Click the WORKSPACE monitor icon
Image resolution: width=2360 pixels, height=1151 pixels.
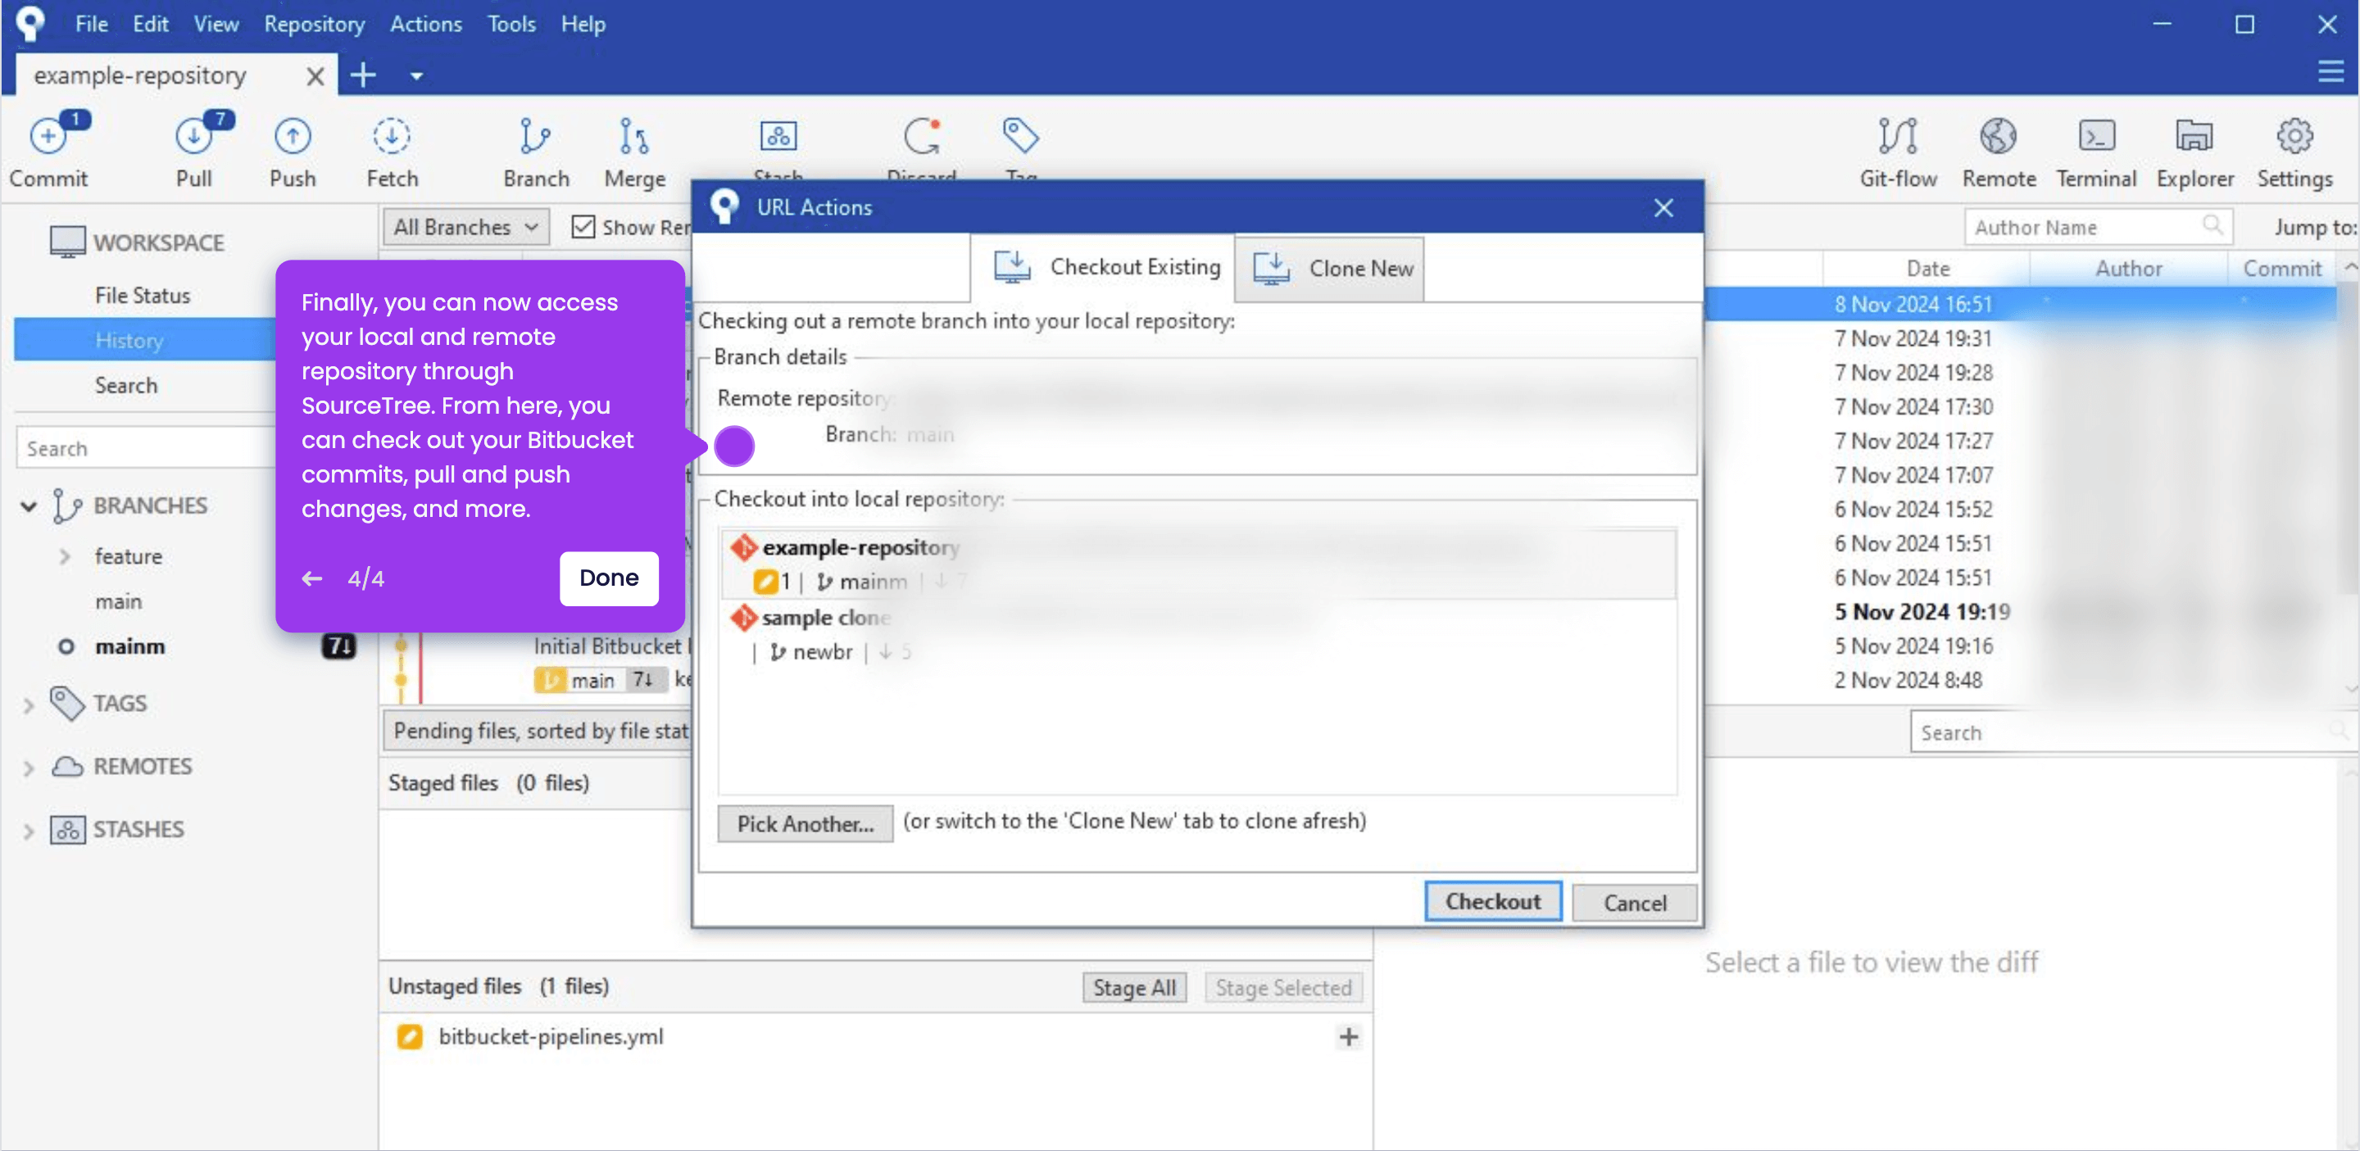[x=67, y=242]
